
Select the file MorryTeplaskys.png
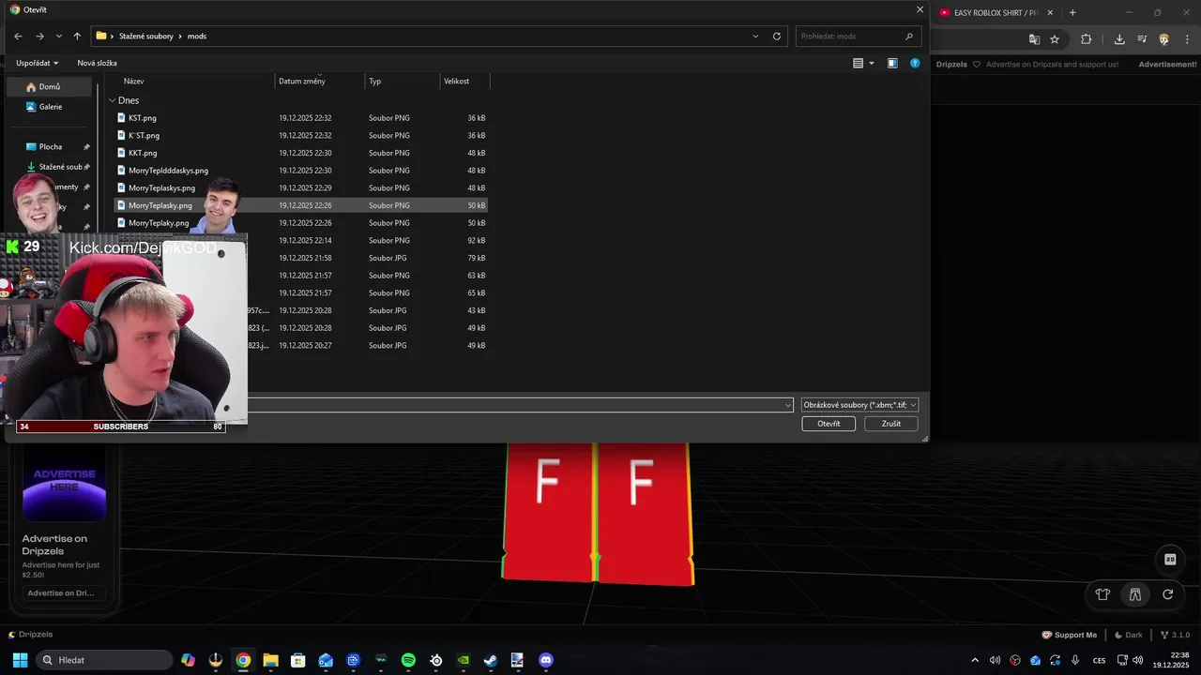[x=300, y=188]
